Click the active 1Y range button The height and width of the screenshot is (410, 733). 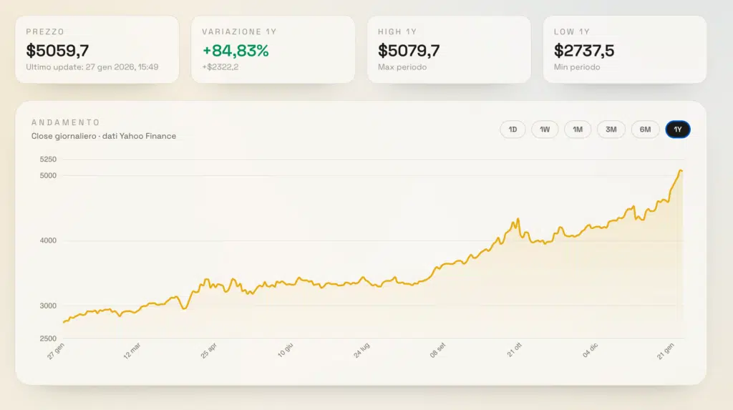678,130
